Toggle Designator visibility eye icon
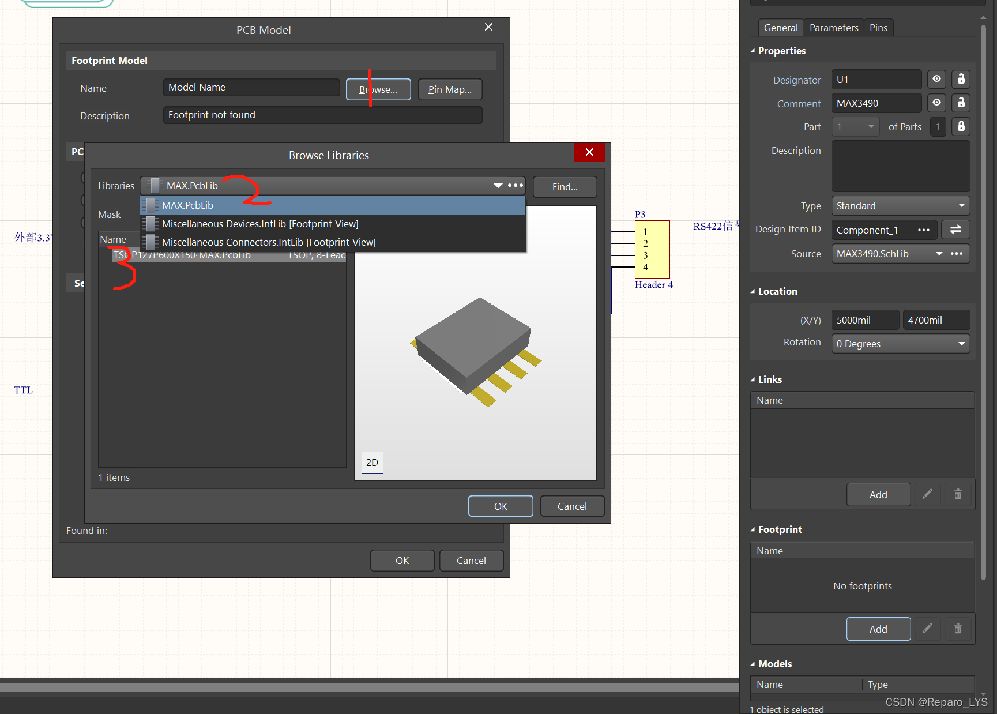 pyautogui.click(x=937, y=80)
